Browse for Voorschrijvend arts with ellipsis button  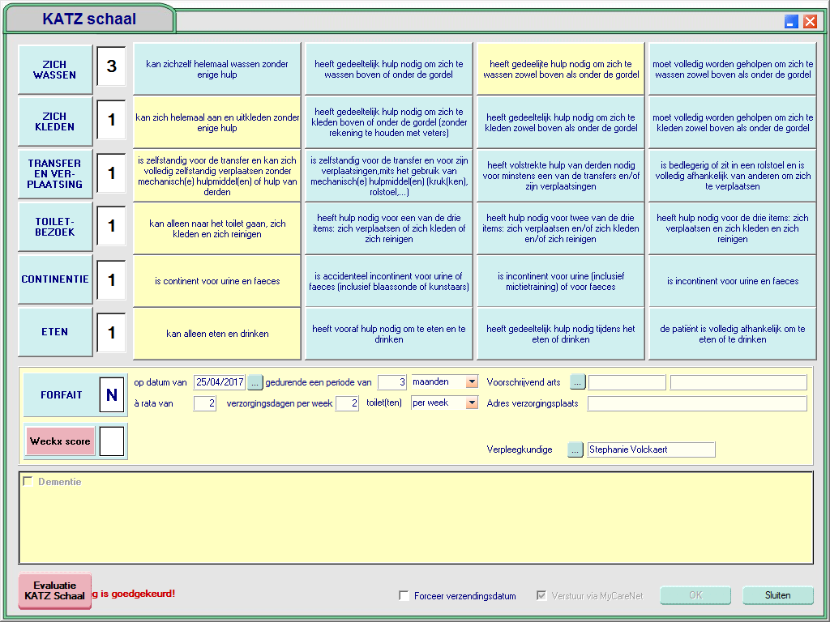(x=577, y=382)
